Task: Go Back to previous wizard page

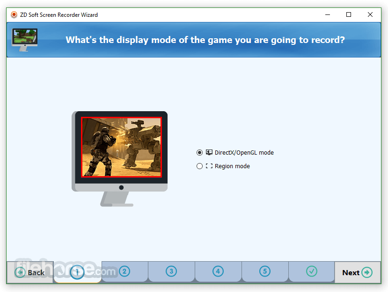Action: point(30,272)
